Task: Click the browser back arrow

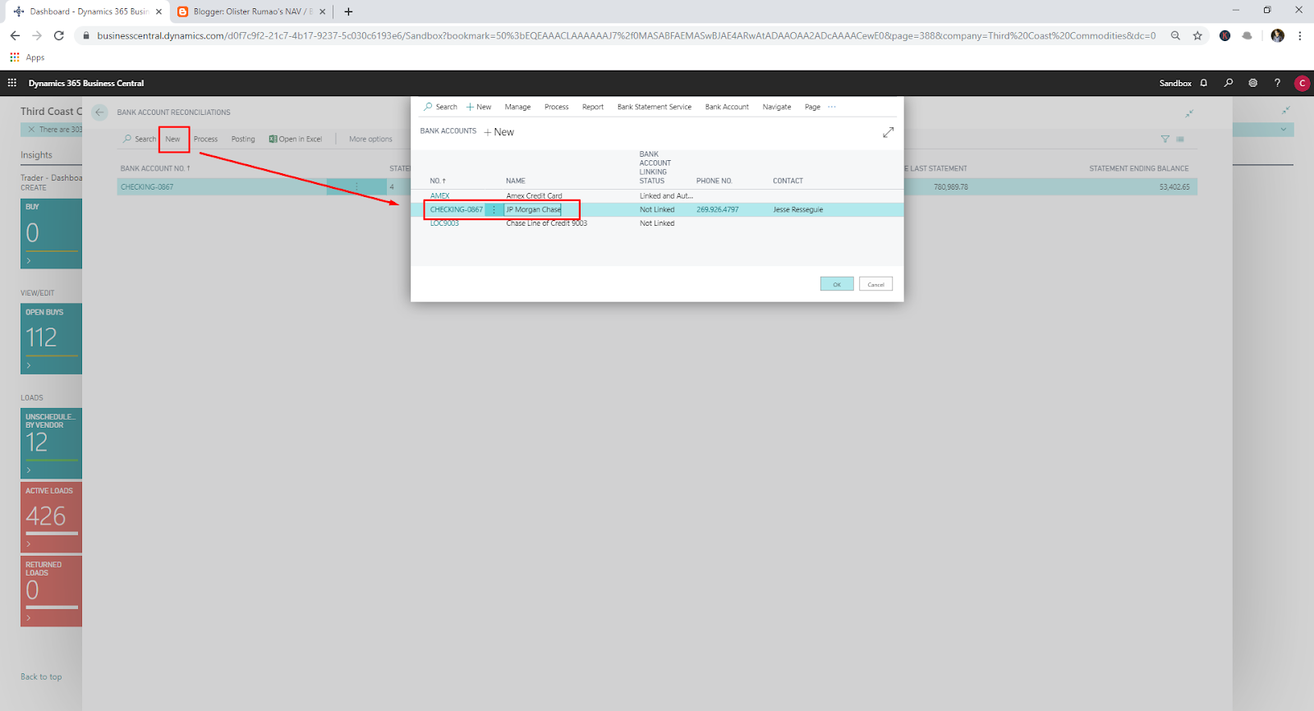Action: pos(15,35)
